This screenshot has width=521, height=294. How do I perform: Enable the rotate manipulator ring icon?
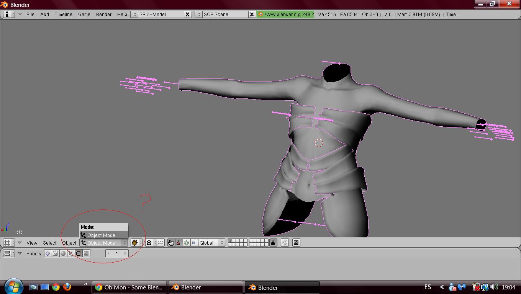(186, 243)
